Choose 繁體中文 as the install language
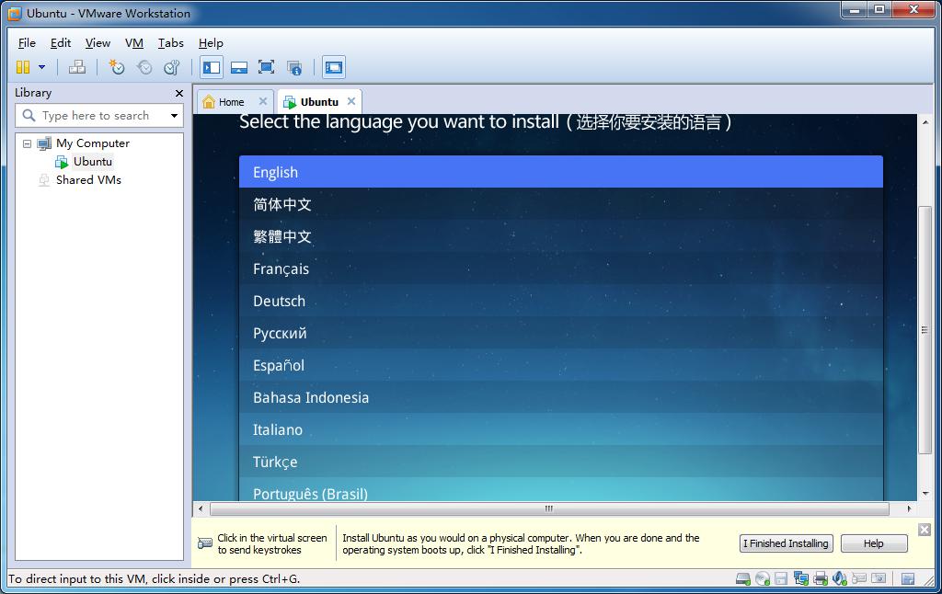The image size is (942, 594). (x=561, y=236)
